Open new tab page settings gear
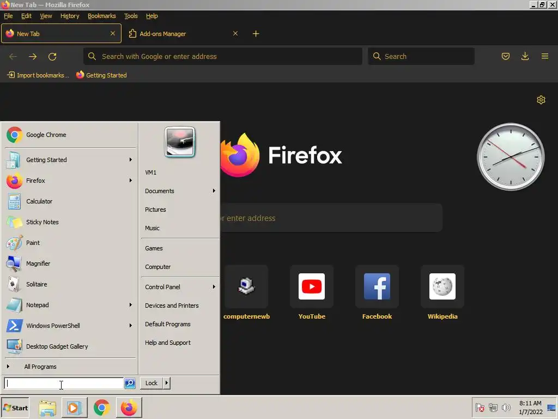 click(x=541, y=100)
